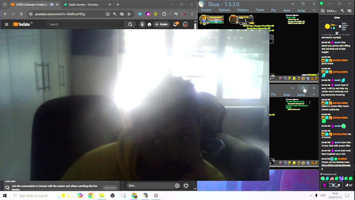The height and width of the screenshot is (200, 355).
Task: Expand Kick gift leaderboard arrow
Action: point(337,33)
